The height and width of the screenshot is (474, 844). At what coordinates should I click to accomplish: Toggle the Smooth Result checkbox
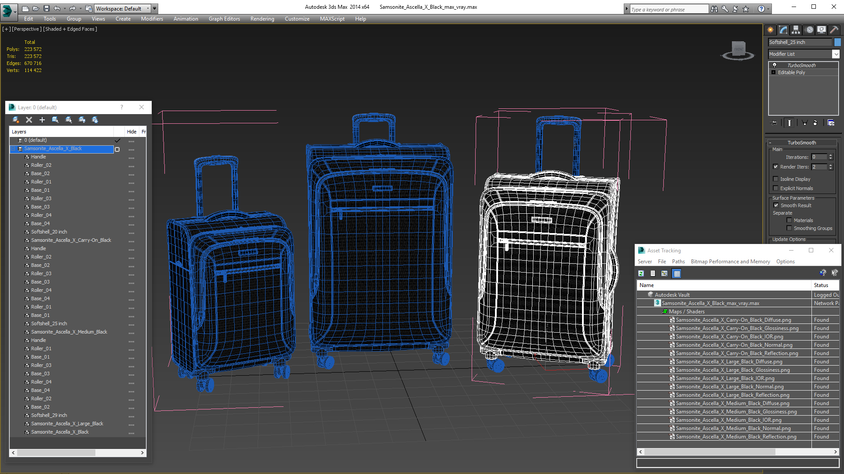tap(776, 205)
